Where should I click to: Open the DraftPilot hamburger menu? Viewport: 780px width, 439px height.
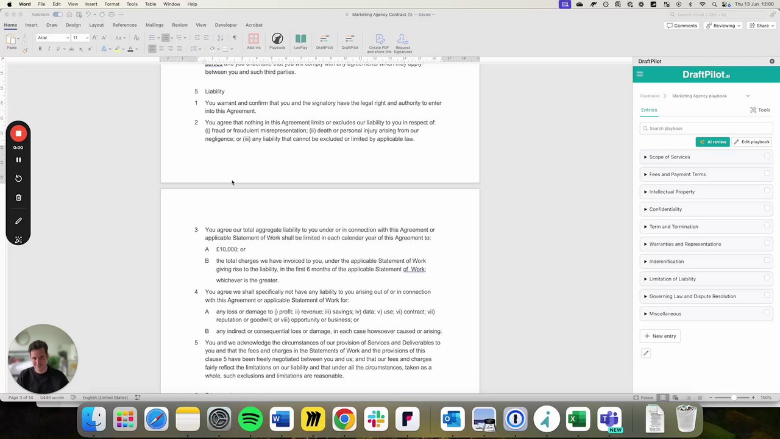pyautogui.click(x=640, y=74)
